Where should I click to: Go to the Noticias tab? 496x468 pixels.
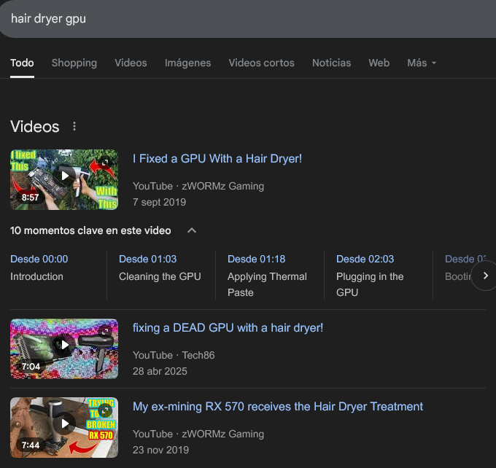(x=331, y=63)
